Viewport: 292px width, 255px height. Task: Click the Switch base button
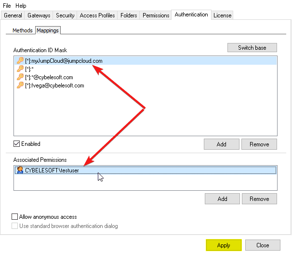coord(252,48)
